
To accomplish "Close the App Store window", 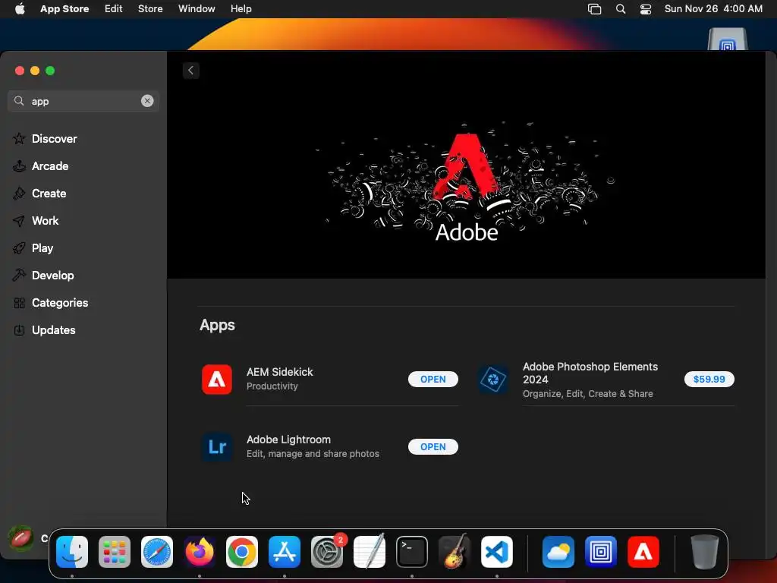I will click(20, 71).
